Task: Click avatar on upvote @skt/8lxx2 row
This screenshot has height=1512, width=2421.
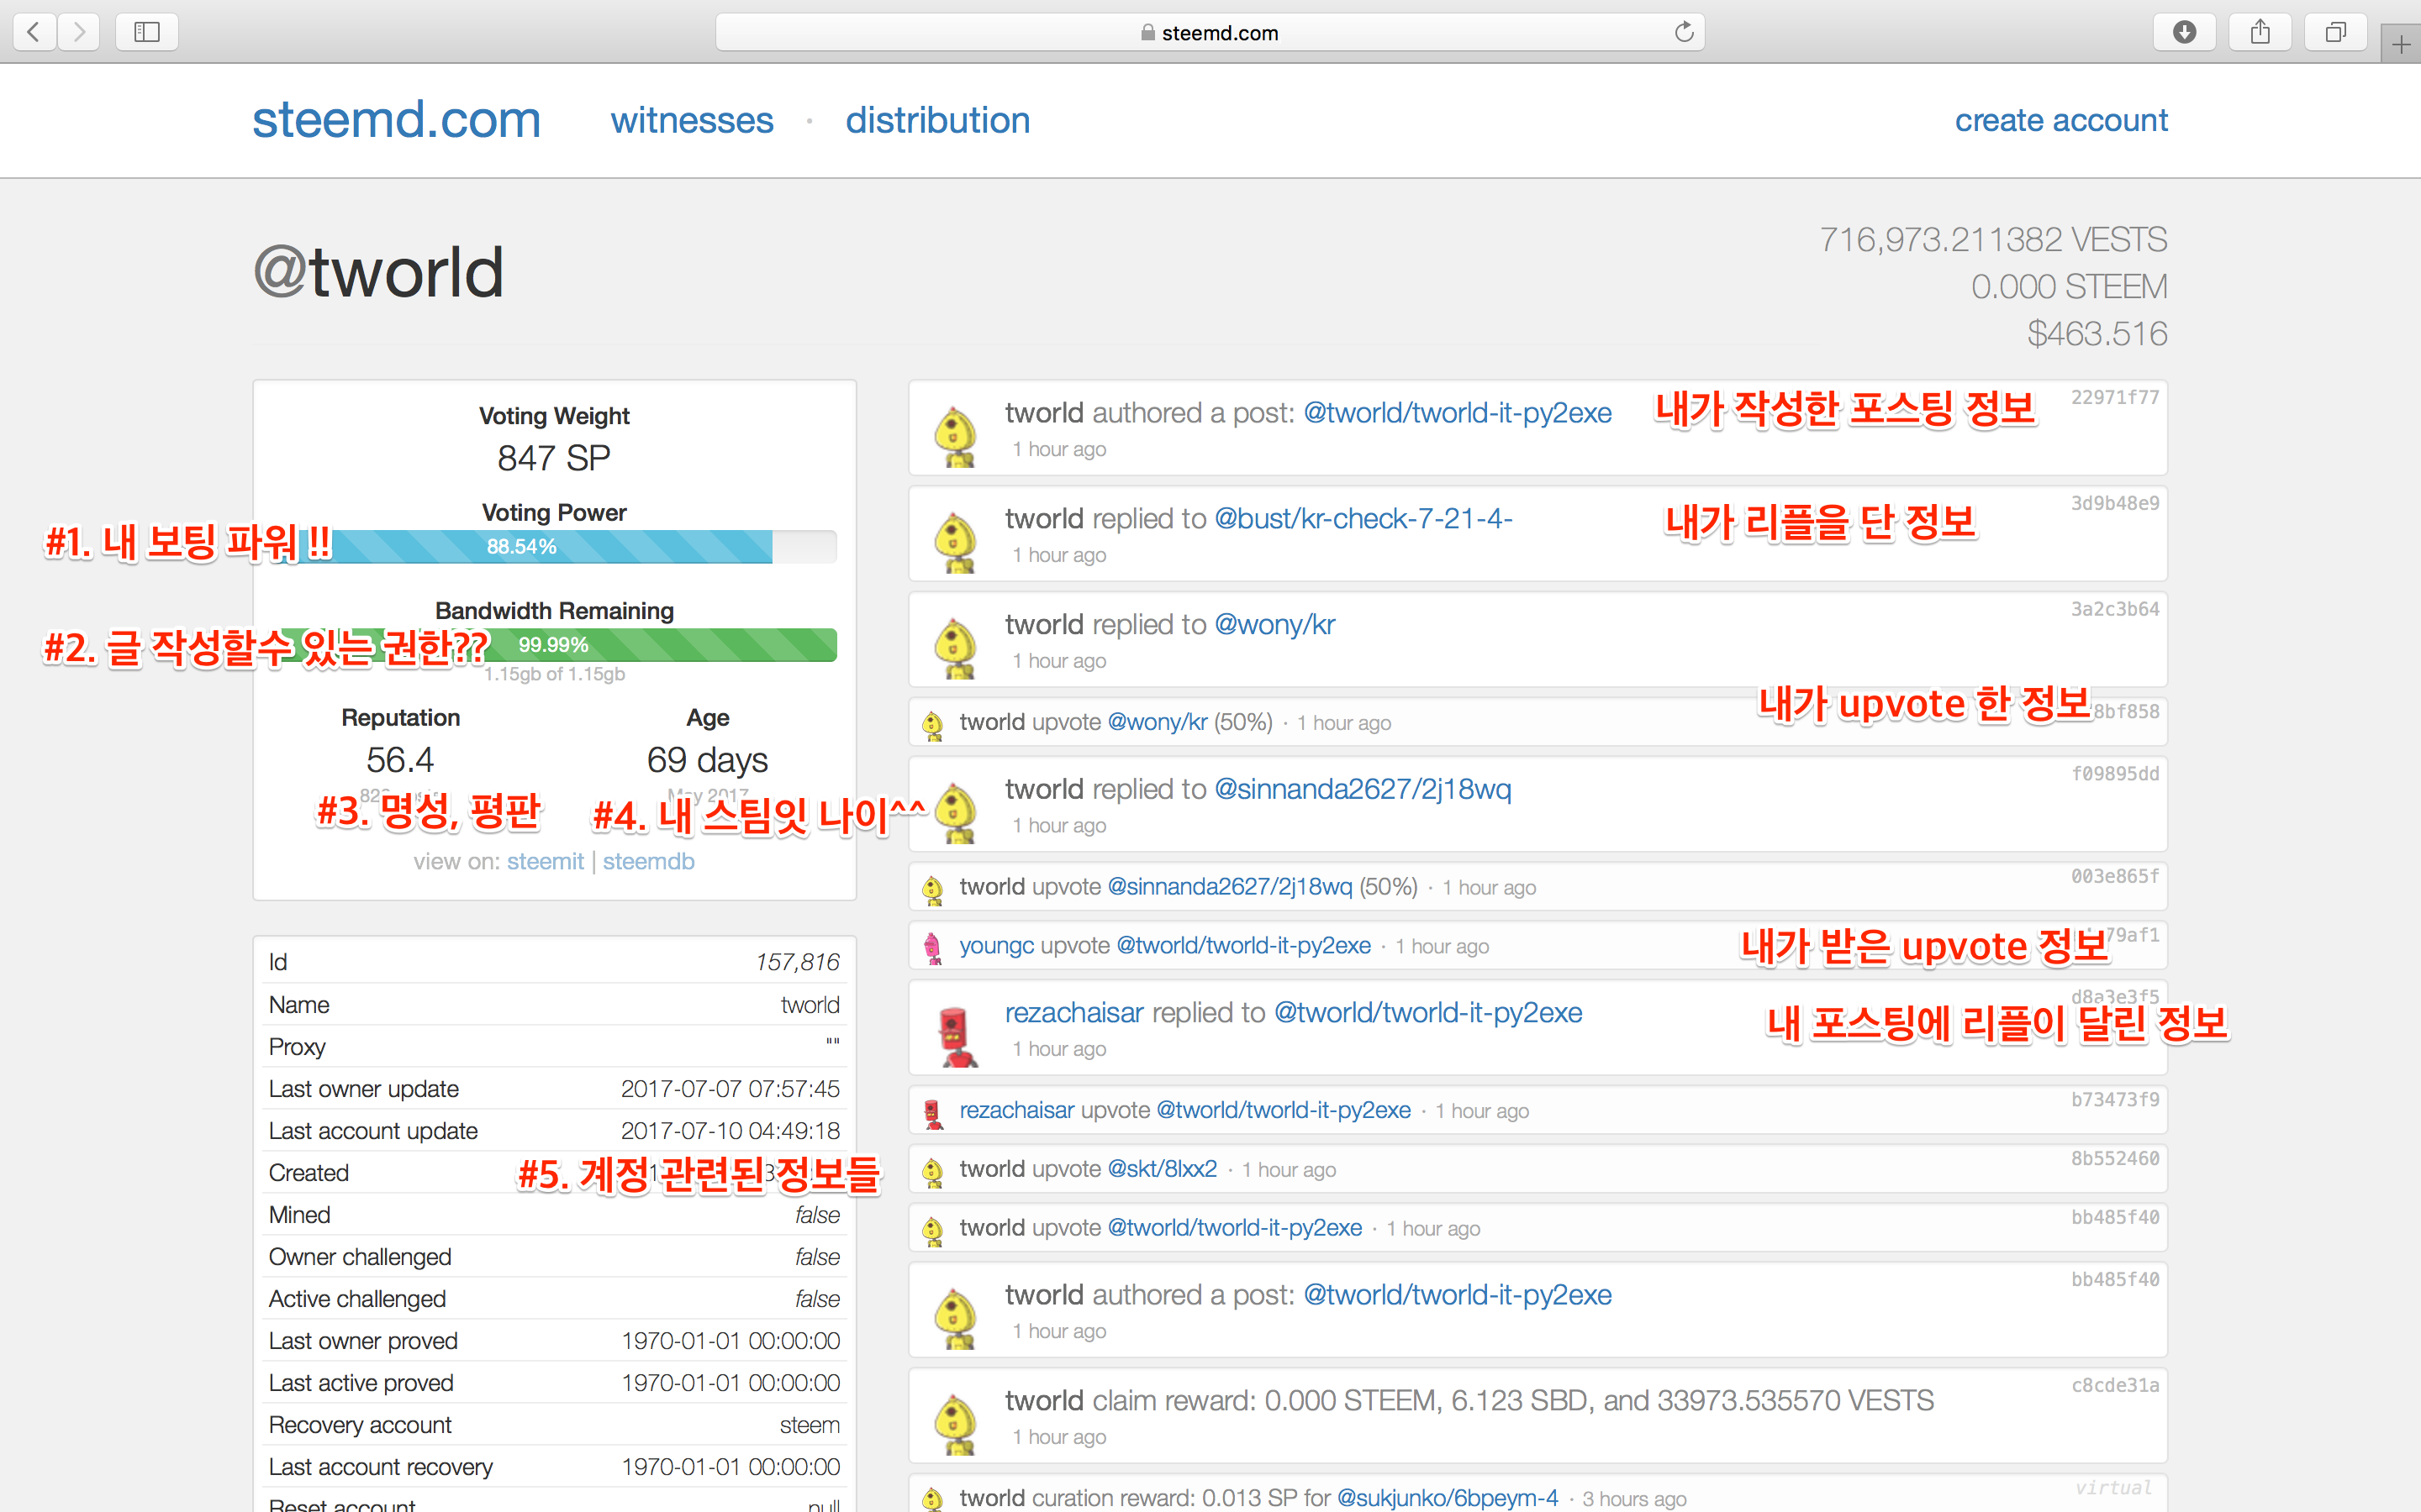Action: 933,1172
